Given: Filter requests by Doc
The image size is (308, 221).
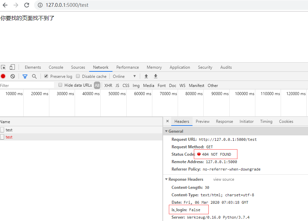Looking at the screenshot, I should (x=173, y=85).
